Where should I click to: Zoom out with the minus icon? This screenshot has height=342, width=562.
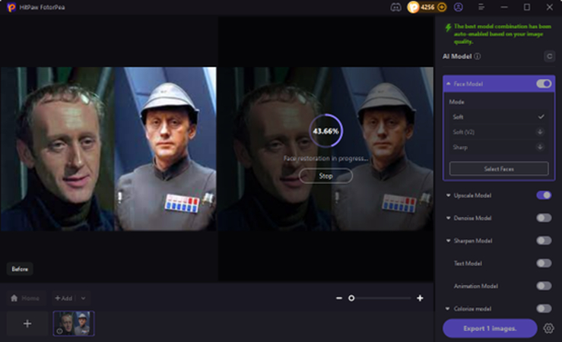[x=339, y=298]
